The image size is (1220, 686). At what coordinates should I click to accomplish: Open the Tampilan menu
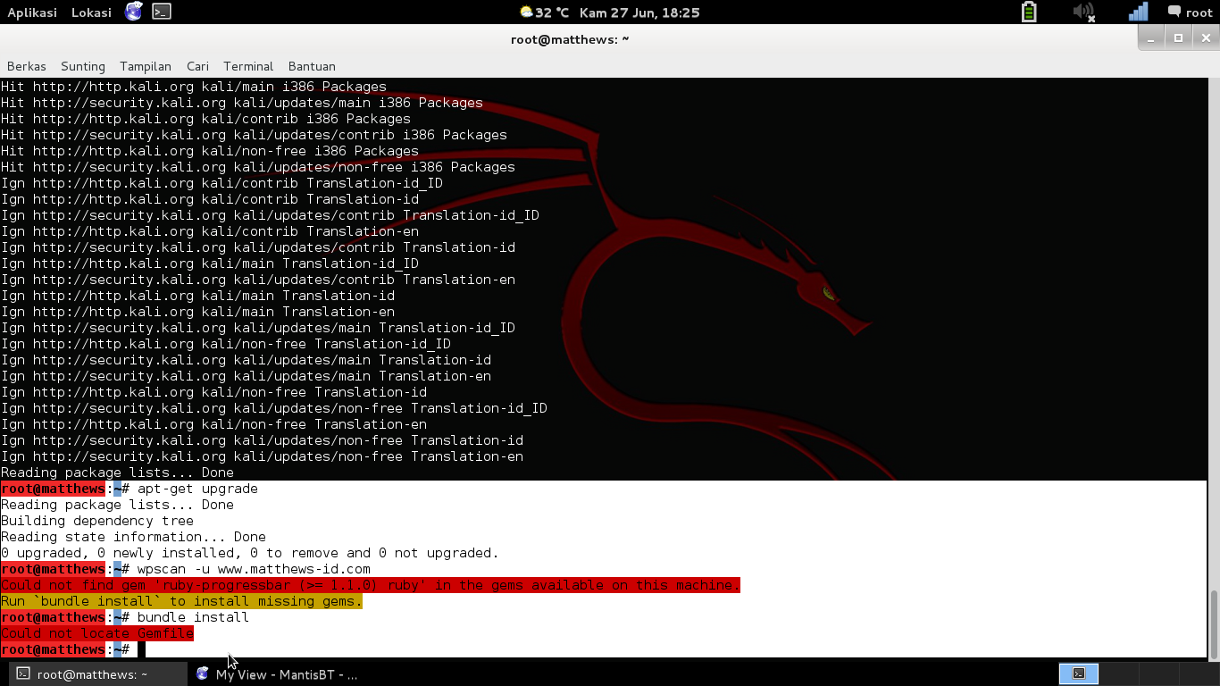(146, 66)
